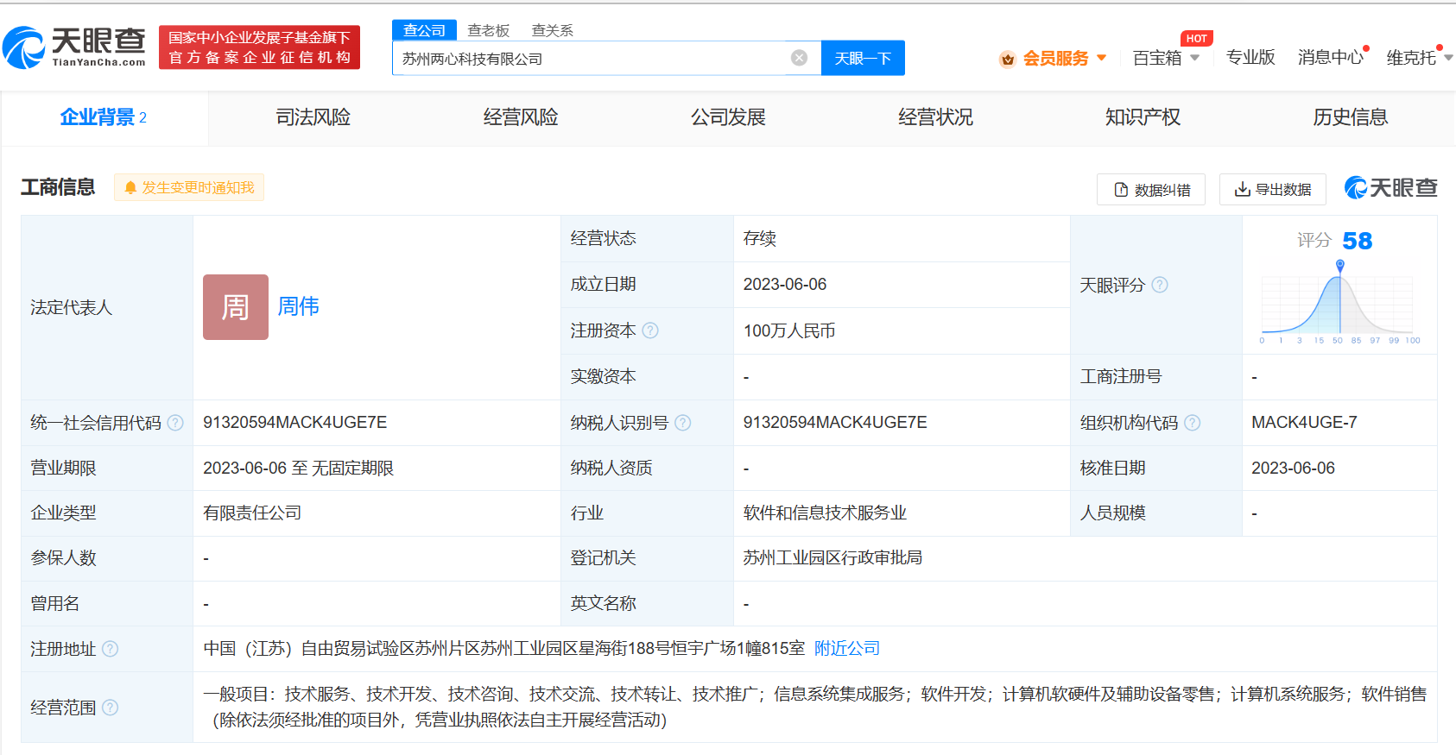
Task: Open help icon next to 注册资本
Action: click(x=650, y=330)
